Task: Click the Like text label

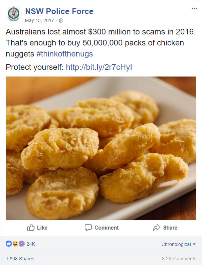Action: click(42, 228)
